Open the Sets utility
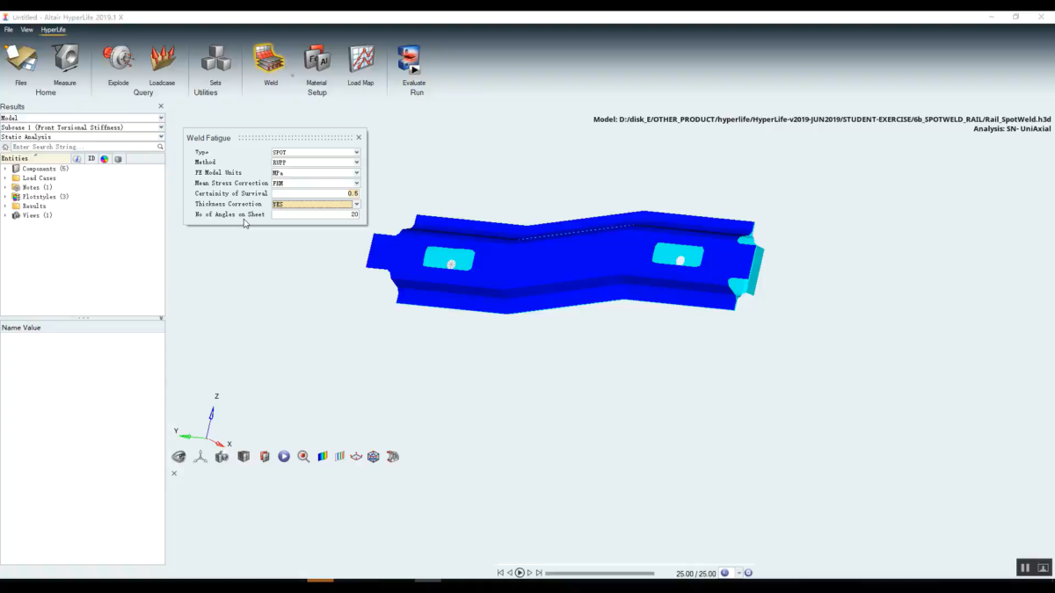The width and height of the screenshot is (1055, 593). (x=215, y=64)
